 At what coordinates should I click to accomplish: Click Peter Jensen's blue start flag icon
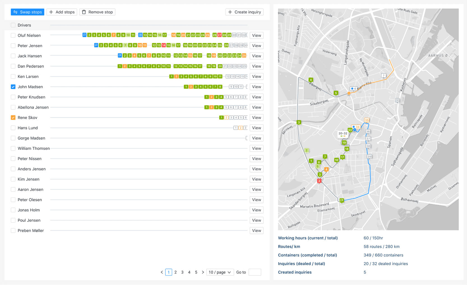click(x=96, y=45)
